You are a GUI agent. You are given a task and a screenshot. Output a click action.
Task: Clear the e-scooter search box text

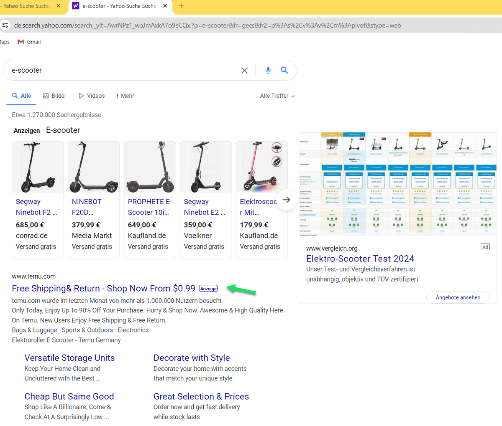tap(244, 71)
